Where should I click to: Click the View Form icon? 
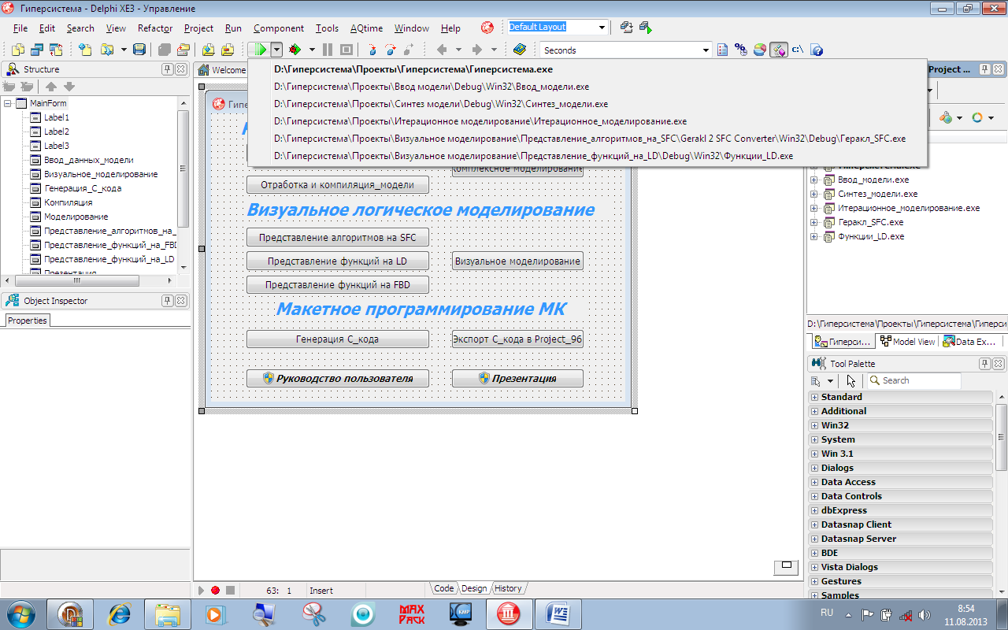click(37, 50)
